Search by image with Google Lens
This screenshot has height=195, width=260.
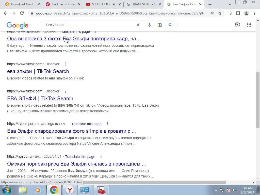point(160,25)
